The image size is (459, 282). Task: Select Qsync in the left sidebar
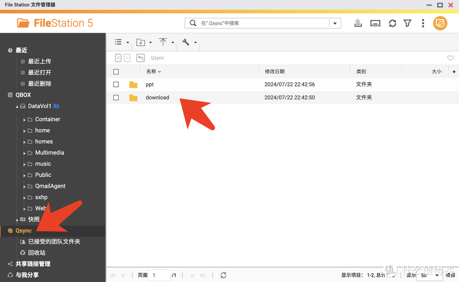click(24, 231)
